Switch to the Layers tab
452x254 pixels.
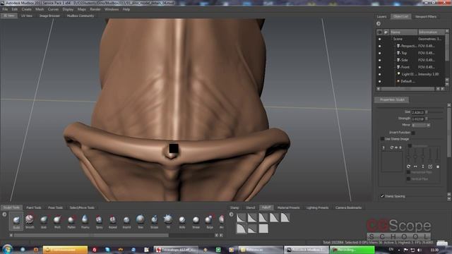[381, 17]
